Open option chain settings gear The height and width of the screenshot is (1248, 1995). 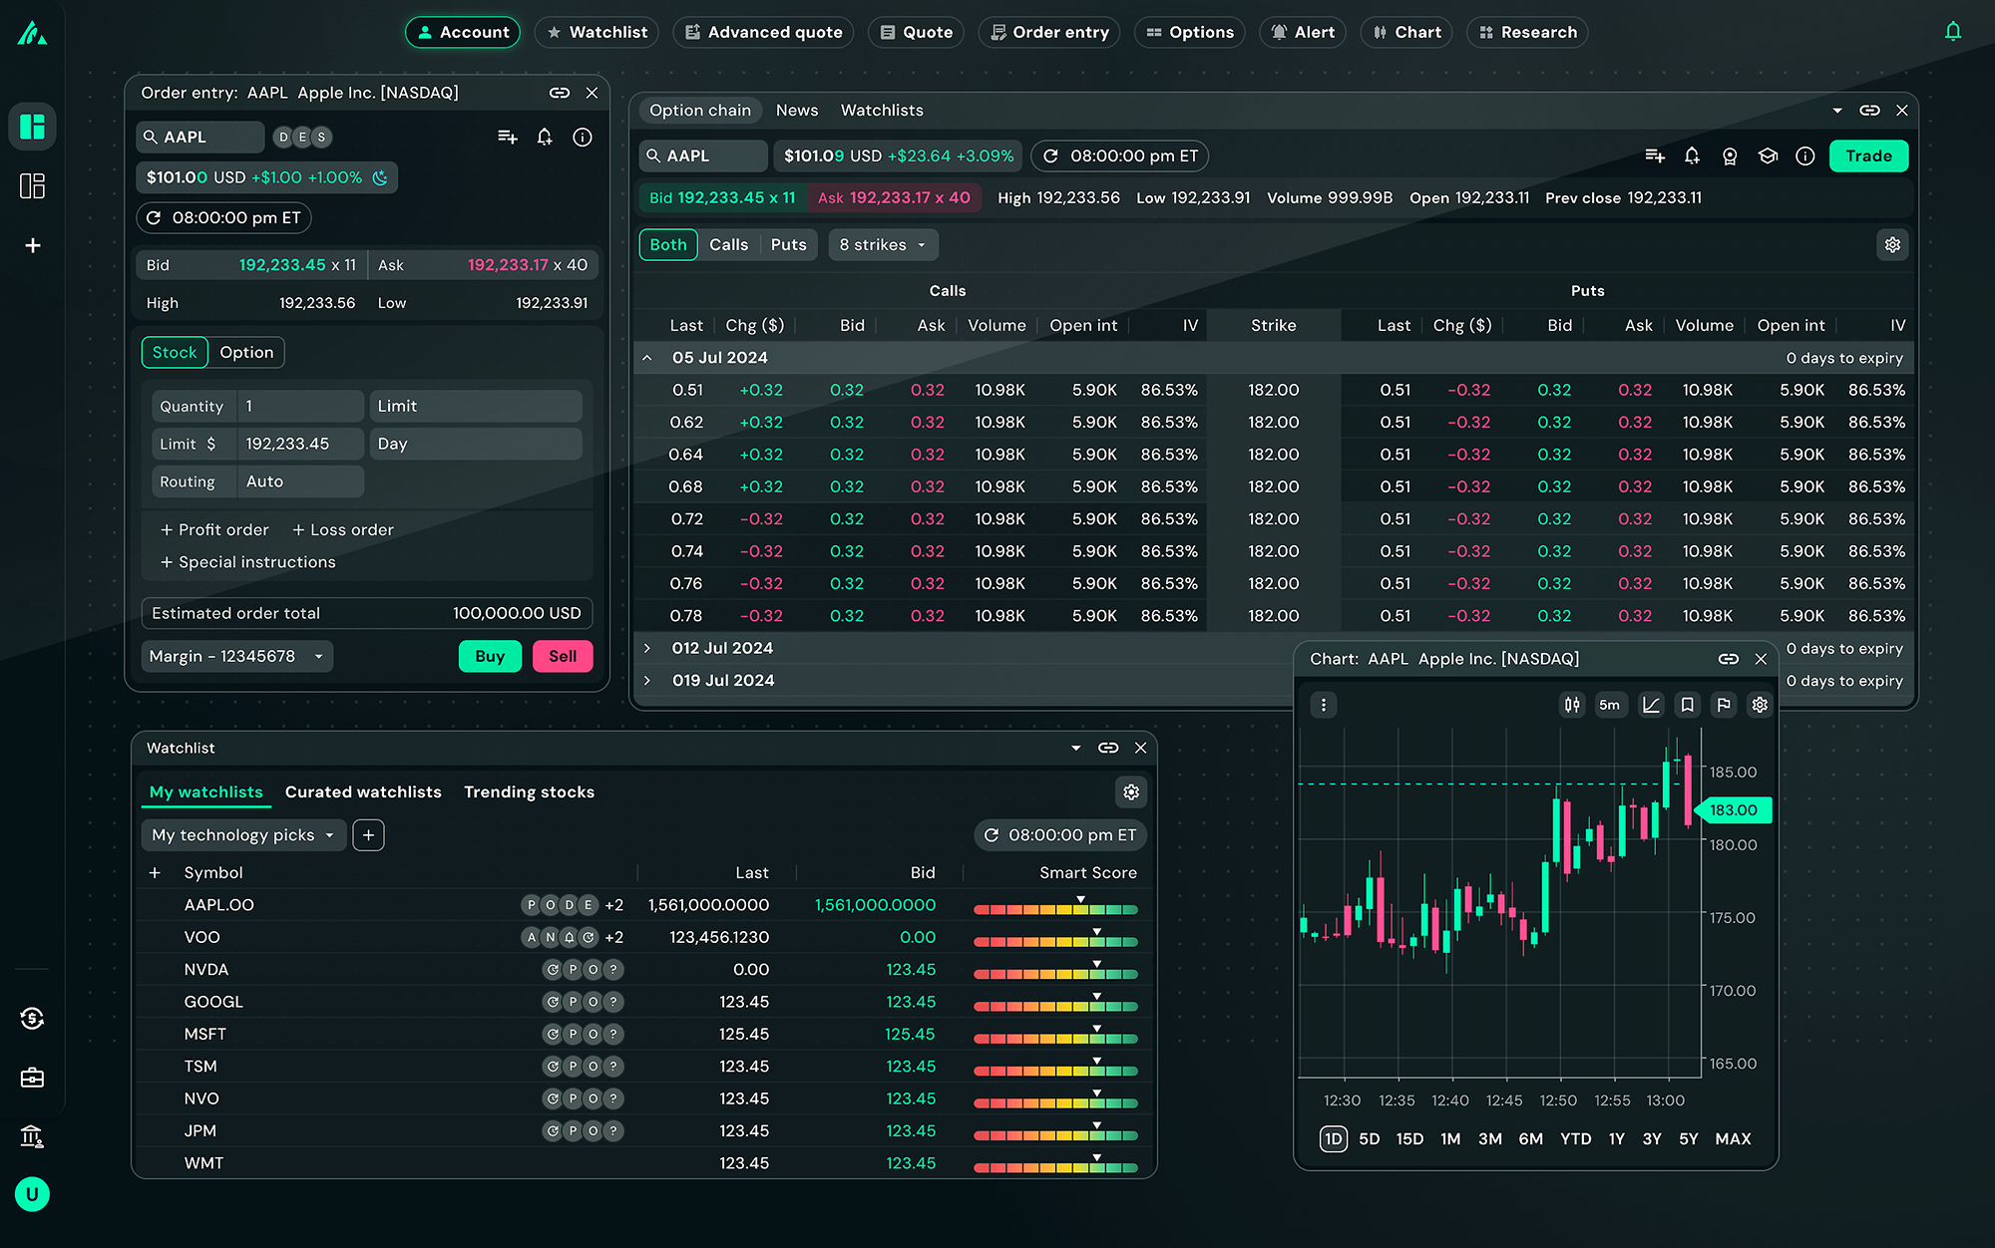tap(1892, 245)
